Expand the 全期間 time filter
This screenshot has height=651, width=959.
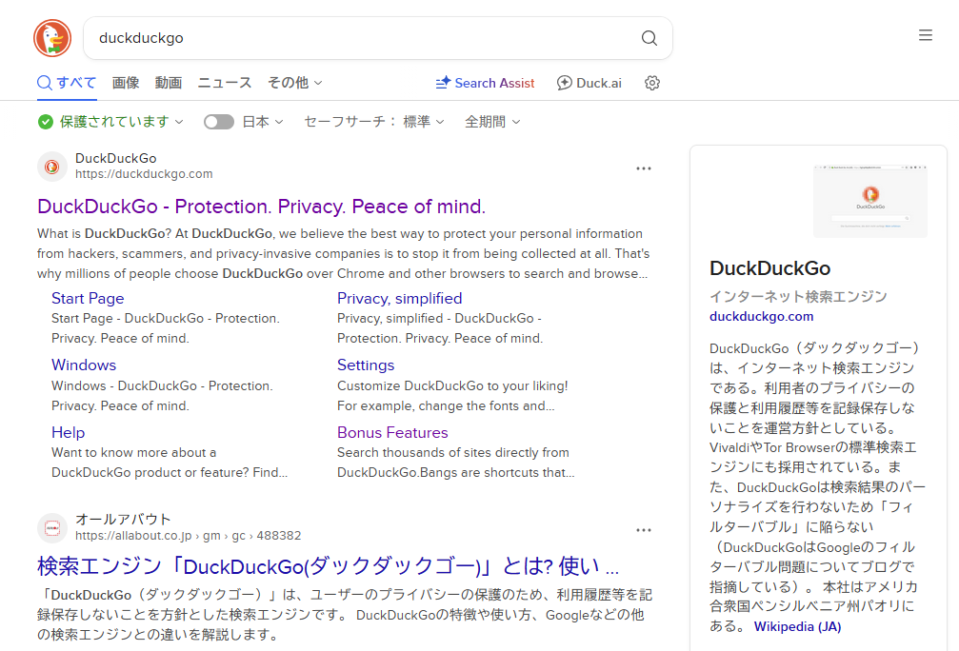[x=491, y=122]
